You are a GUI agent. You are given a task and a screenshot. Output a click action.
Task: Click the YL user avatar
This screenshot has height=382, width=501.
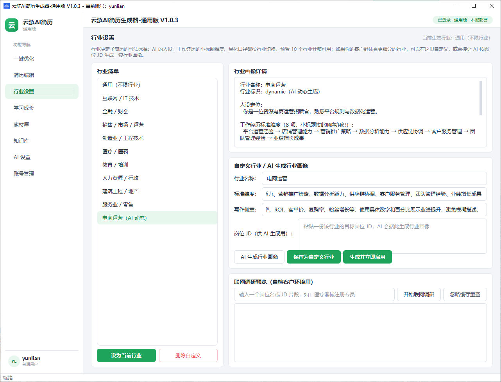click(x=14, y=361)
